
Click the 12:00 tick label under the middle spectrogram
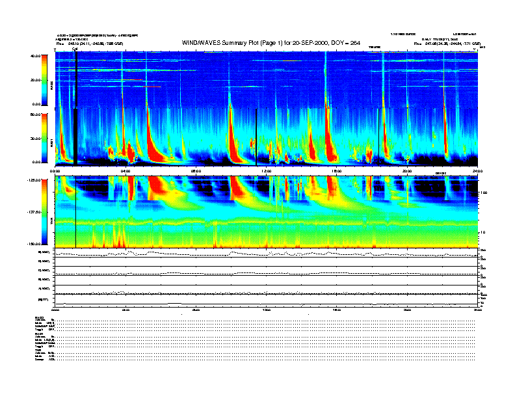click(x=267, y=171)
